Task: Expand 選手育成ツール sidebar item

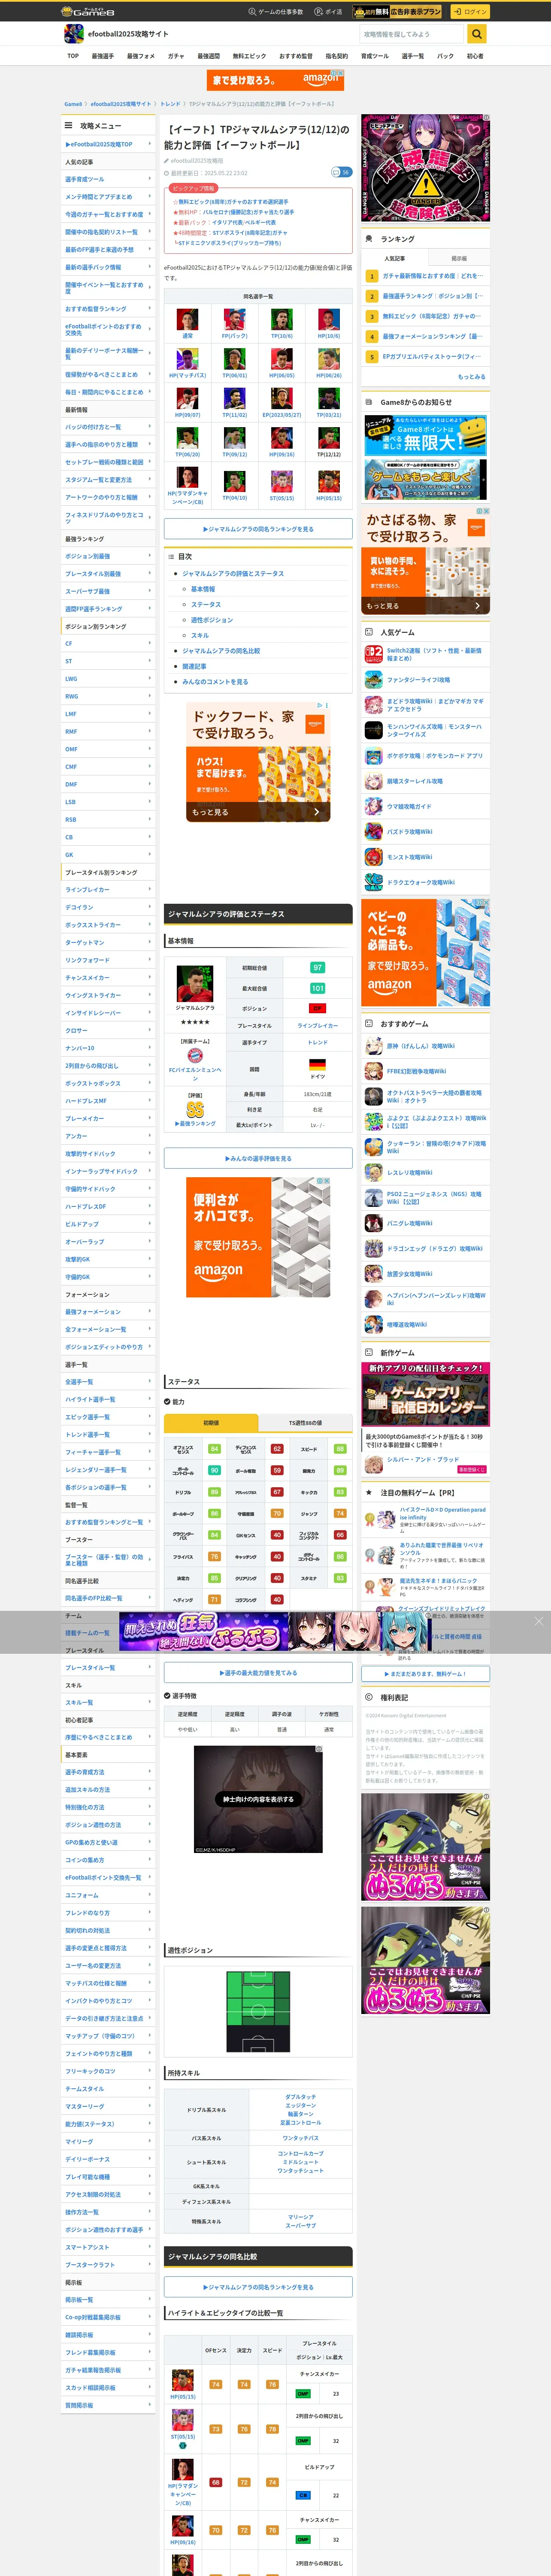Action: pyautogui.click(x=108, y=179)
